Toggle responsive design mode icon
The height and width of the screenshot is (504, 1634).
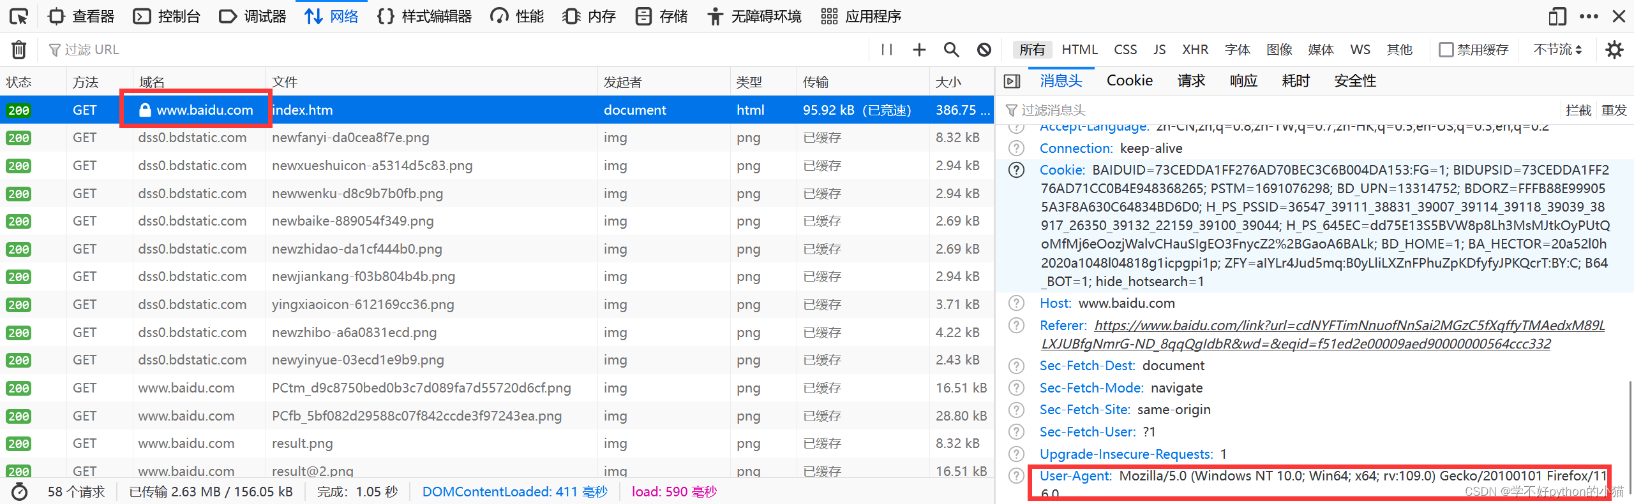pyautogui.click(x=1557, y=17)
